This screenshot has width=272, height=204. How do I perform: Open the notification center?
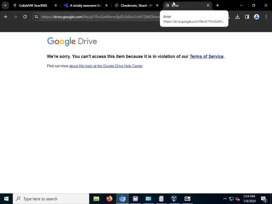[264, 199]
